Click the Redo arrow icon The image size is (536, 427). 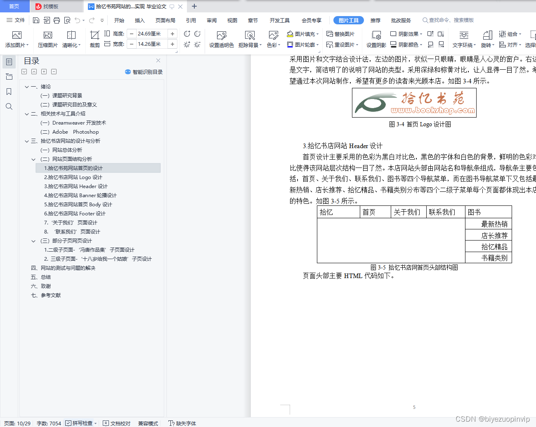click(92, 20)
